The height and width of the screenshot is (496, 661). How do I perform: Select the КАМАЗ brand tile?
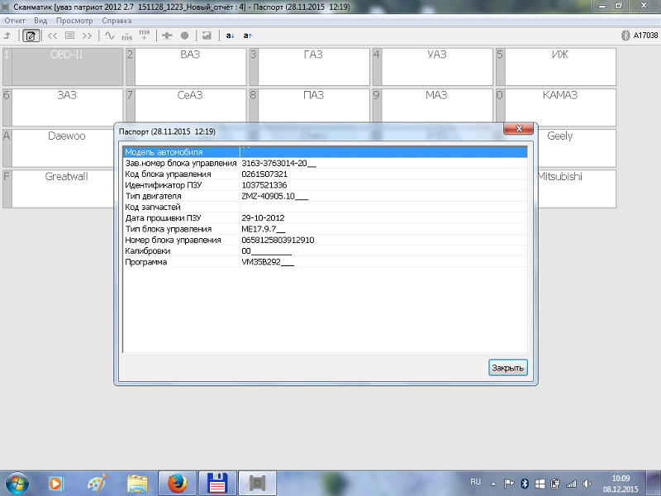560,107
